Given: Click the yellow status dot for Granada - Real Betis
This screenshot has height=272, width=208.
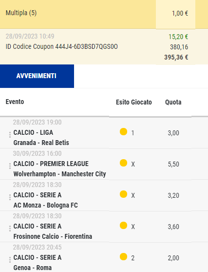Looking at the screenshot, I should point(123,132).
